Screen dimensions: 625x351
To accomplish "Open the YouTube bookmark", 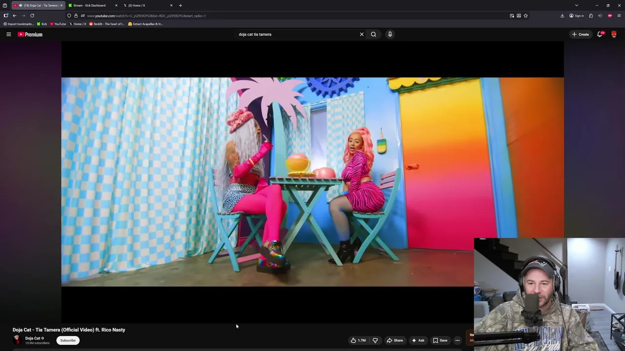I will [58, 24].
